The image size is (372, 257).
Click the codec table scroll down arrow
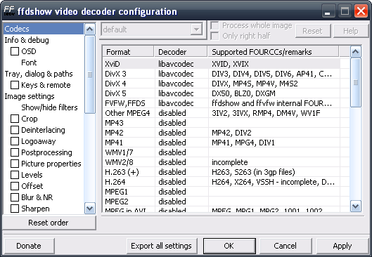click(355, 206)
